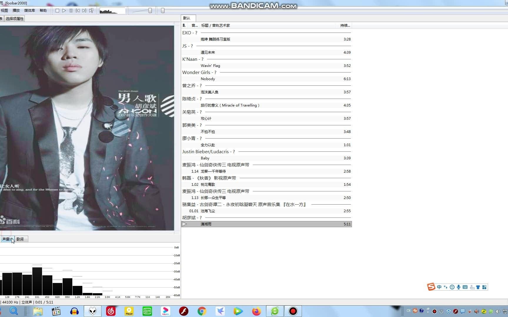Open the taskbar search magnifier

(x=14, y=311)
